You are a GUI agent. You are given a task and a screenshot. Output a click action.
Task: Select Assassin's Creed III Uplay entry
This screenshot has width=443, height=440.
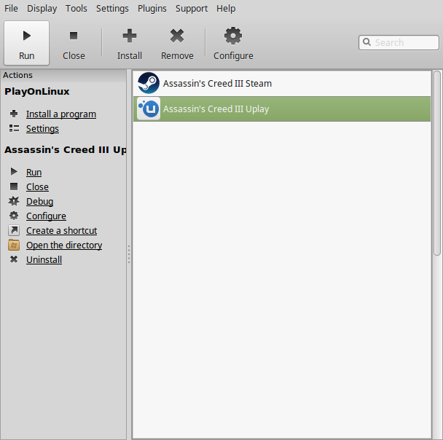[282, 109]
